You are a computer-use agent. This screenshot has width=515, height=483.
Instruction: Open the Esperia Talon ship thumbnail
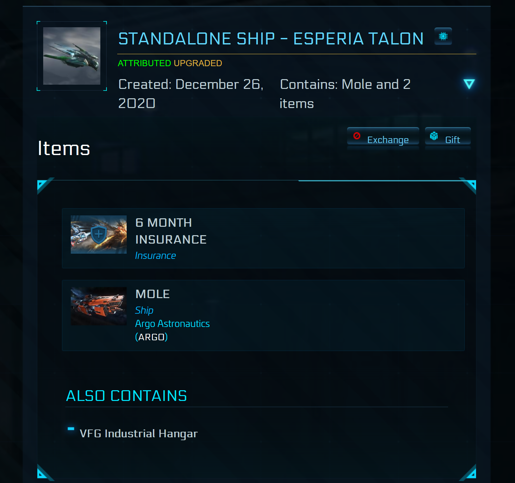[x=72, y=56]
